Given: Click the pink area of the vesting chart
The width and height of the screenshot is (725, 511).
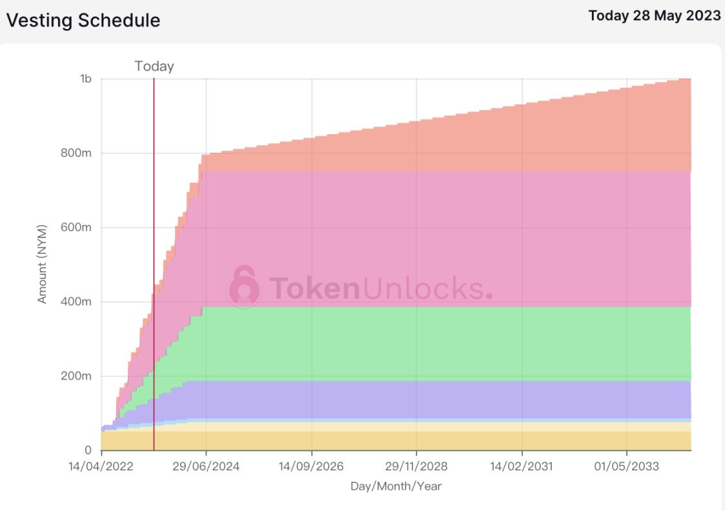Looking at the screenshot, I should point(452,213).
